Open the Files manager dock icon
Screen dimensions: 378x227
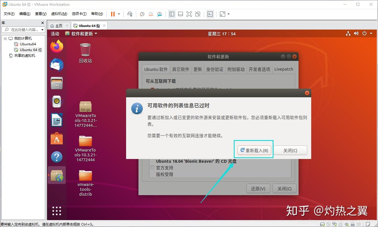(57, 83)
